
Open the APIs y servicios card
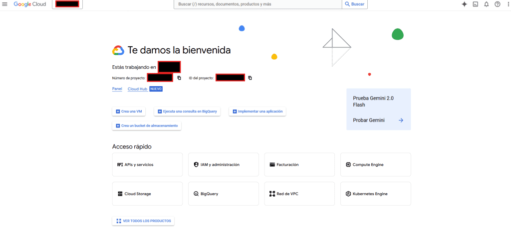(x=147, y=165)
